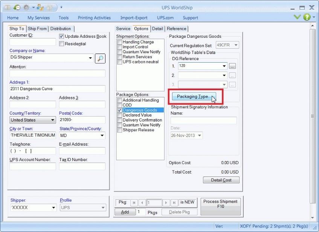Expand the Current Regulation Set dropdown
319x232 pixels.
coord(236,45)
